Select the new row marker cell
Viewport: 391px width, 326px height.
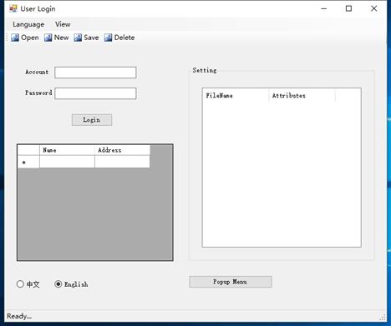coord(28,162)
